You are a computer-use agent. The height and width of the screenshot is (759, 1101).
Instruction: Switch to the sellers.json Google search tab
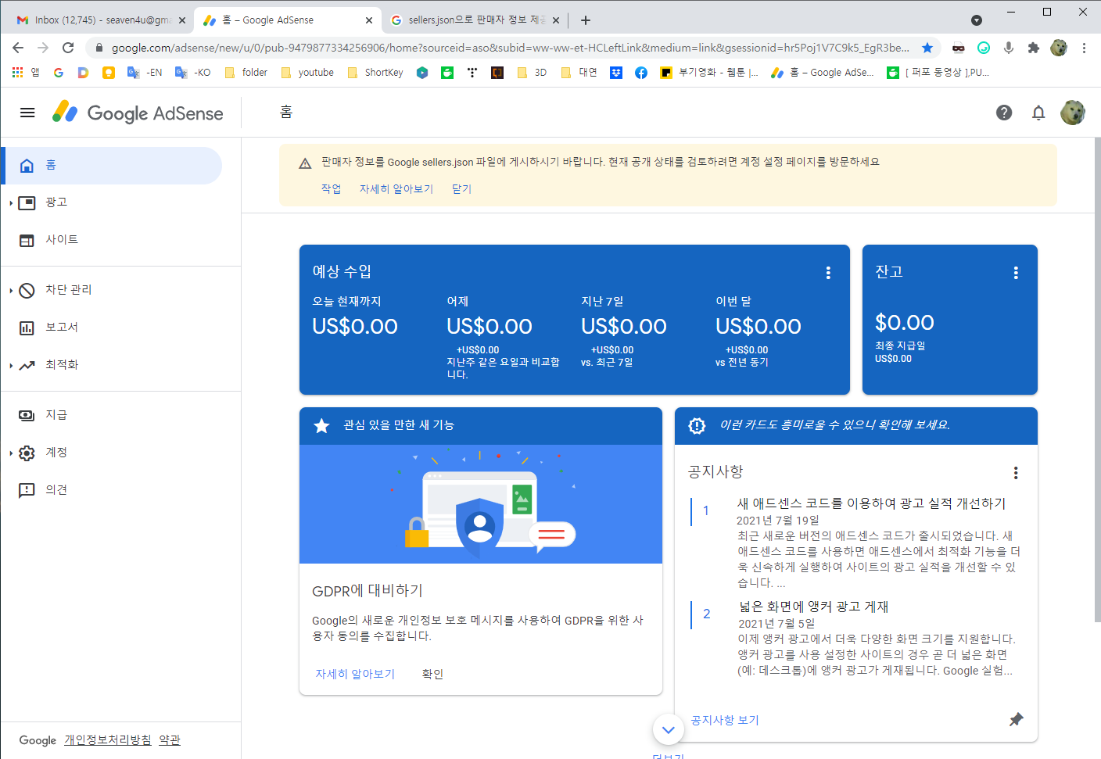pyautogui.click(x=474, y=20)
